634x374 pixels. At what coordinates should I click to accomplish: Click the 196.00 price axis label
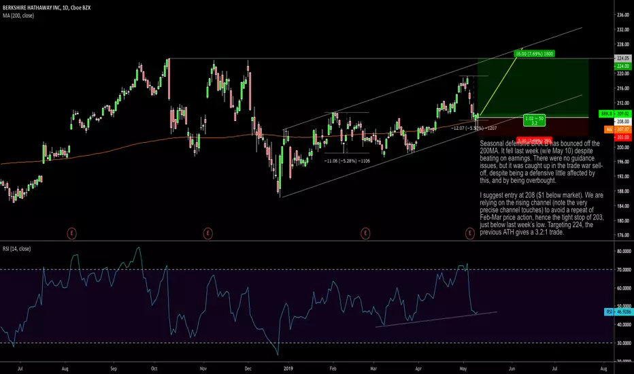coord(622,162)
